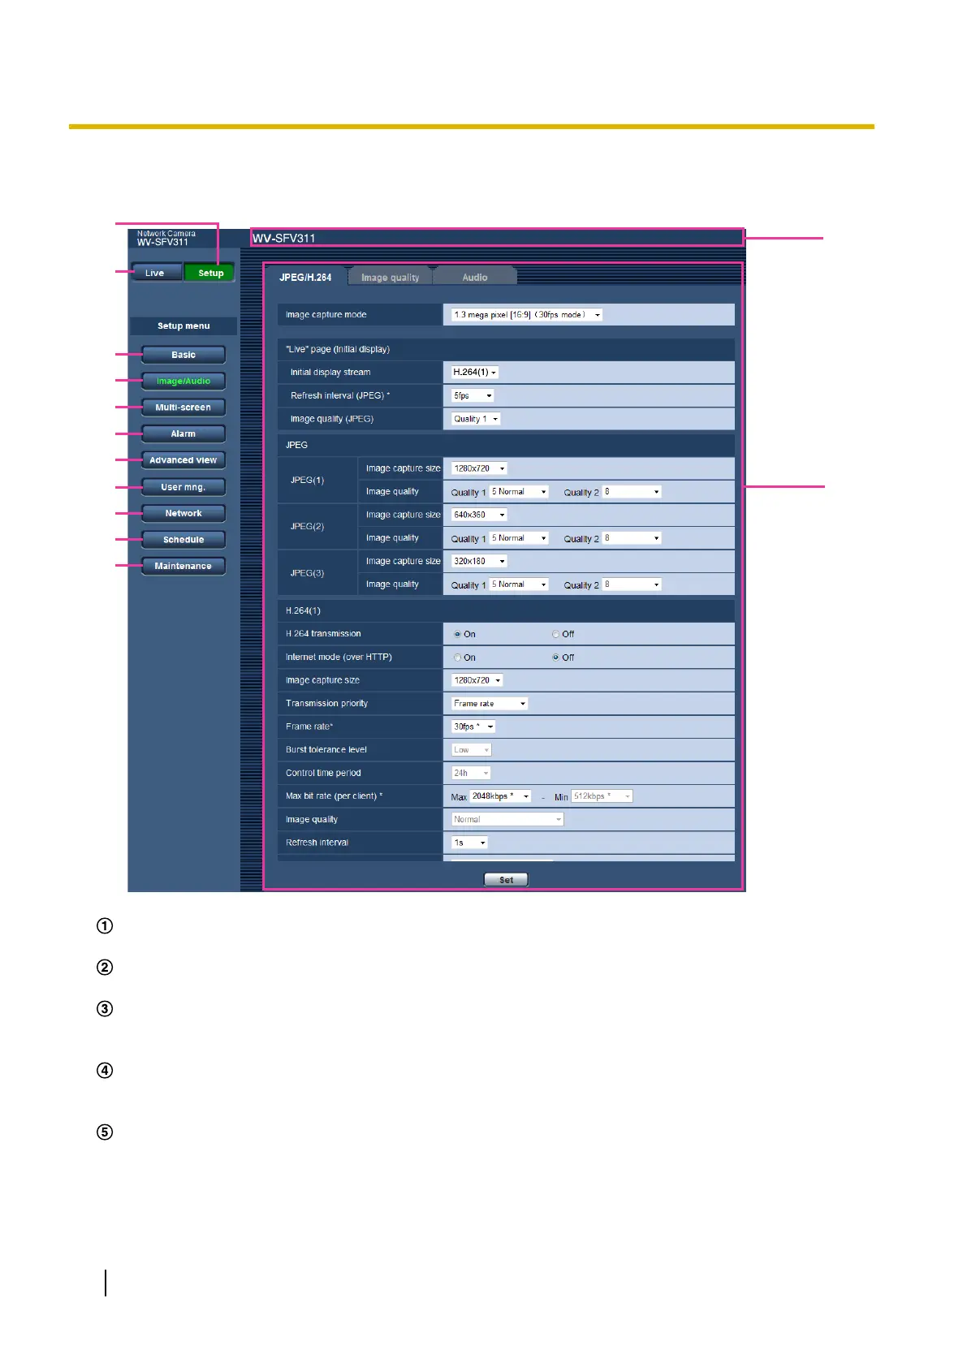Open JPEG(2) image capture size dropdown

(x=480, y=515)
